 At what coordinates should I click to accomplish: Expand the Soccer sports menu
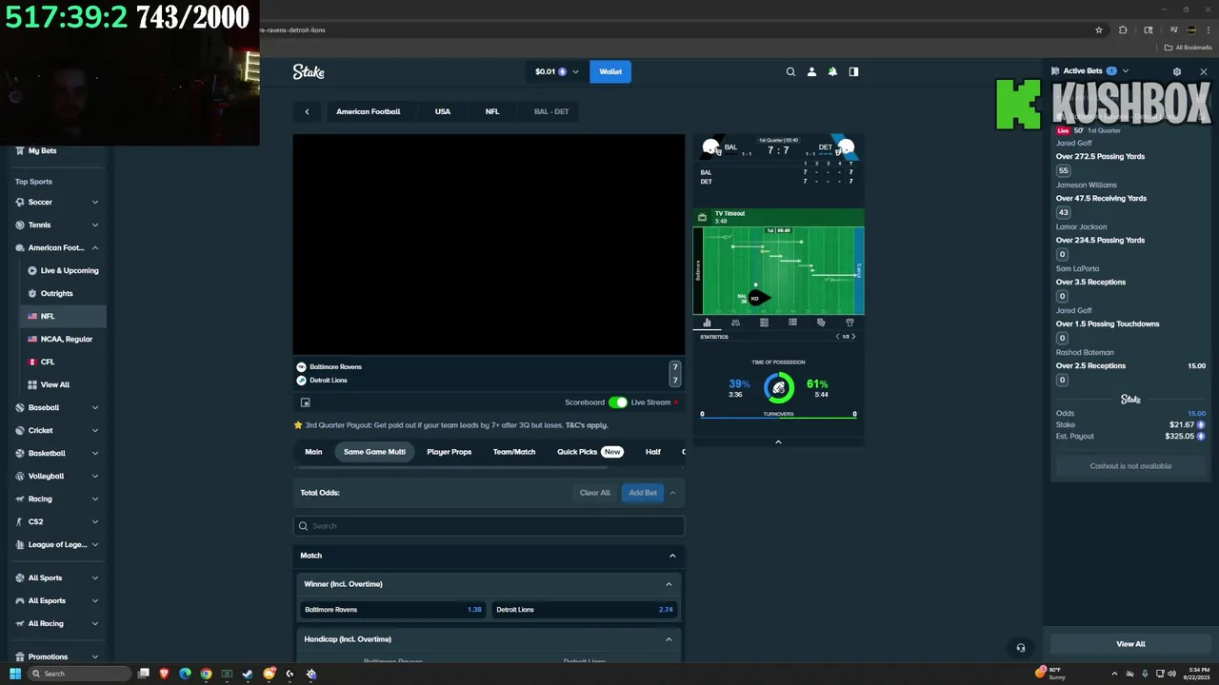tap(95, 202)
